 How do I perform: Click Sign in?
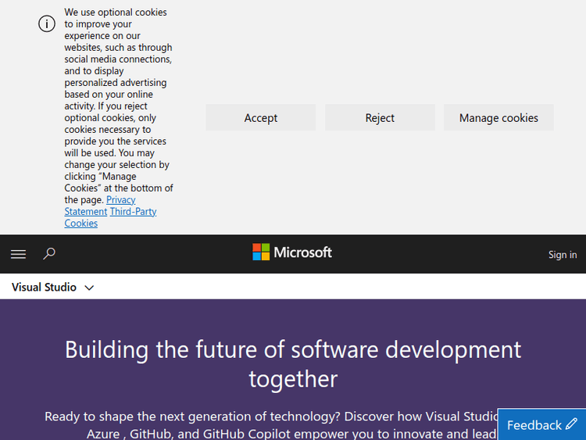pyautogui.click(x=563, y=255)
